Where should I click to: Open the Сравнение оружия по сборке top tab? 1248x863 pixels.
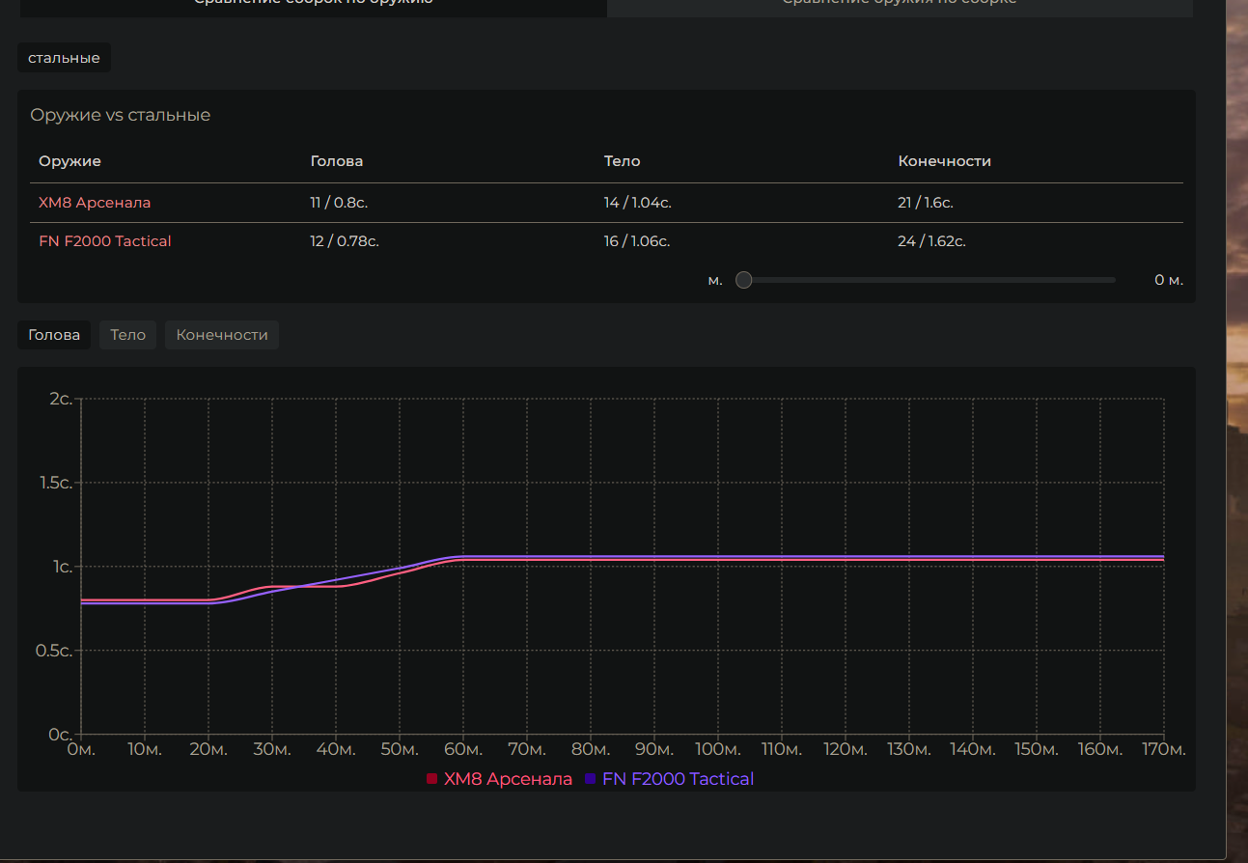click(x=899, y=5)
